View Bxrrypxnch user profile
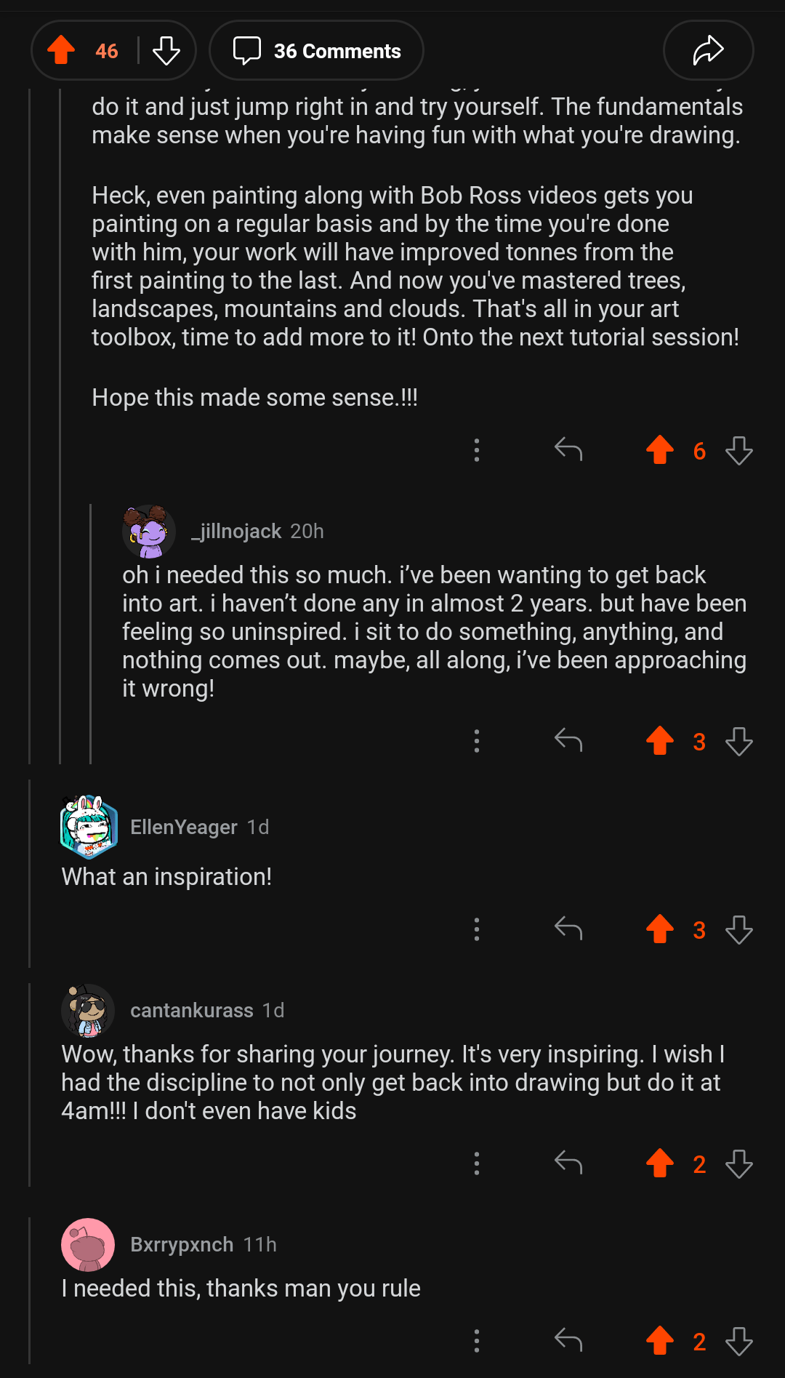 coord(182,1244)
